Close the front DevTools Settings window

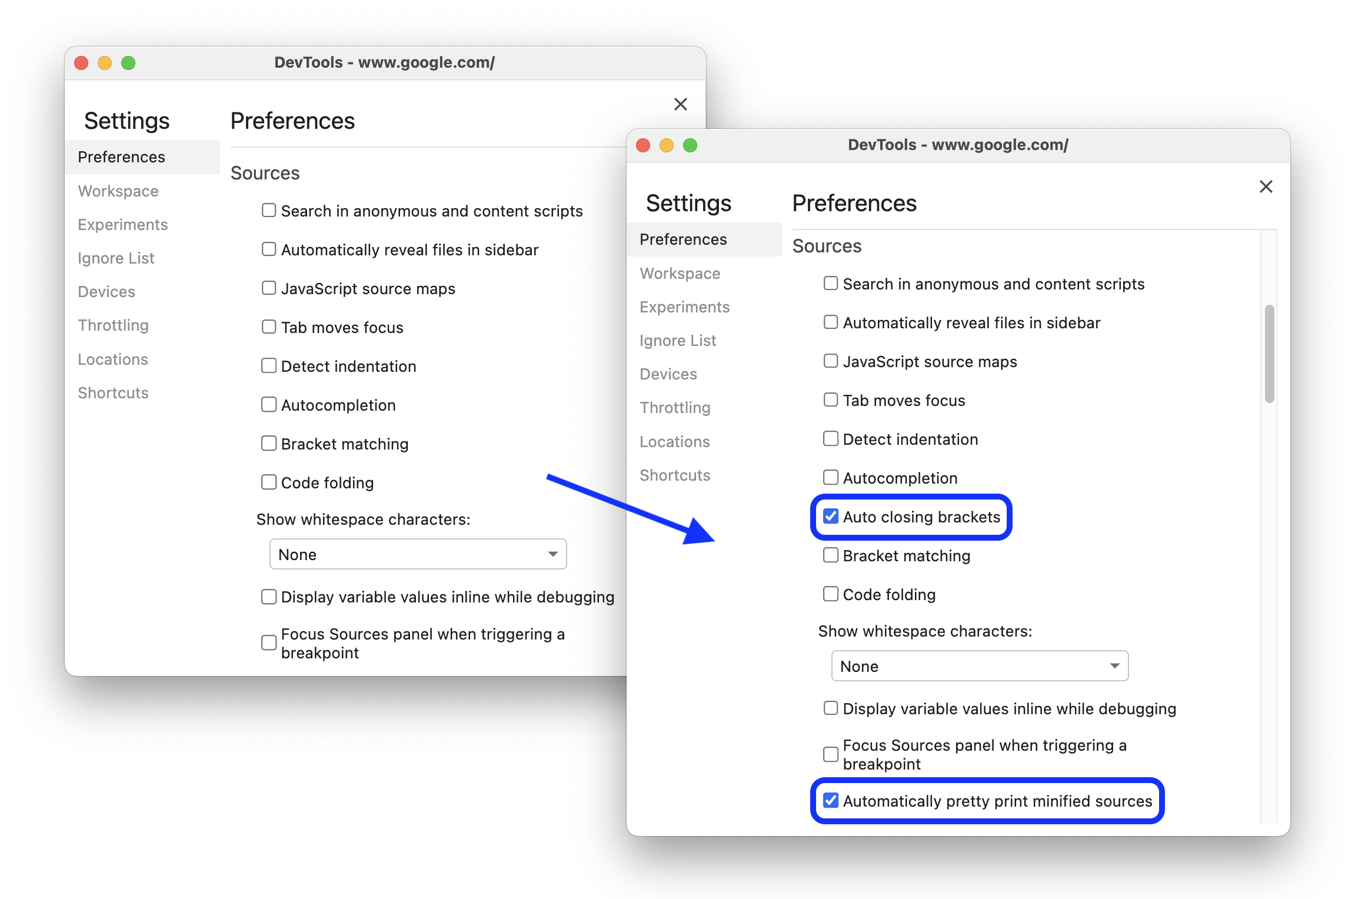click(x=1266, y=187)
